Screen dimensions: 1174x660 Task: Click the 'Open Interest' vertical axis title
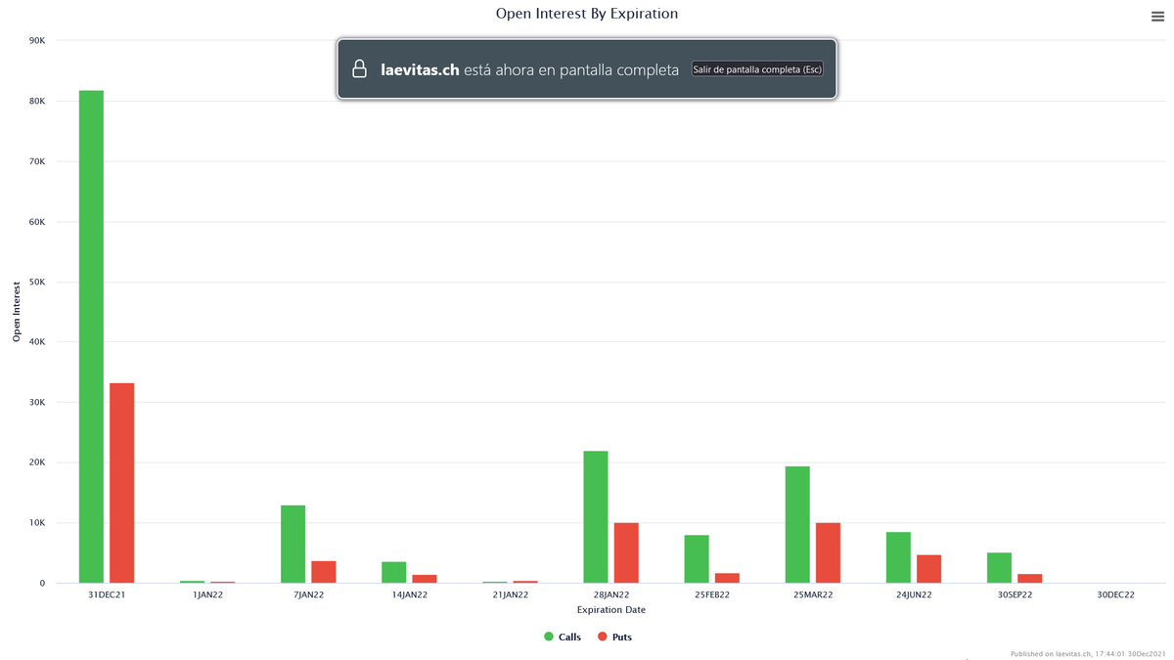point(17,312)
